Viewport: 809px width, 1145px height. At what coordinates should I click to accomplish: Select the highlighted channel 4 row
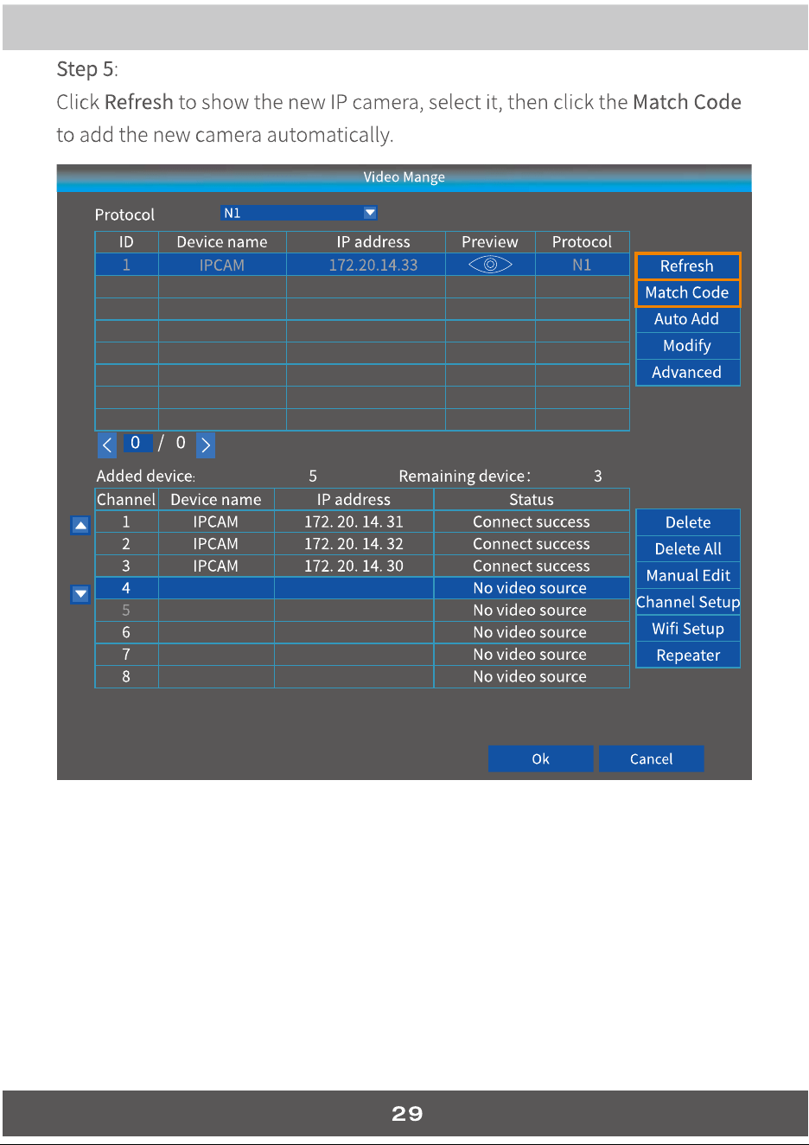tap(362, 588)
